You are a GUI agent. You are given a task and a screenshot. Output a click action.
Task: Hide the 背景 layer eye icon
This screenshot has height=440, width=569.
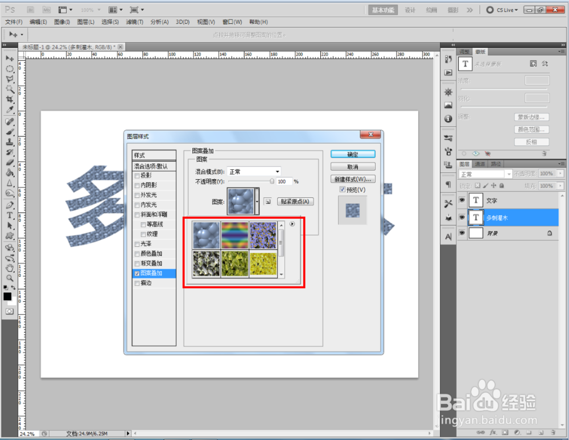point(462,233)
